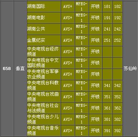Select the 中央电视台中文国际频道 cell

[44, 63]
